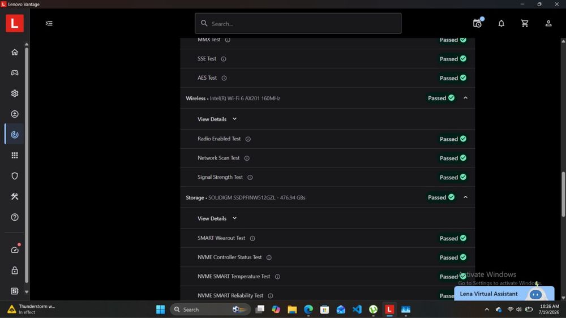The height and width of the screenshot is (318, 566).
Task: Open Device Settings gear in the sidebar
Action: click(15, 93)
